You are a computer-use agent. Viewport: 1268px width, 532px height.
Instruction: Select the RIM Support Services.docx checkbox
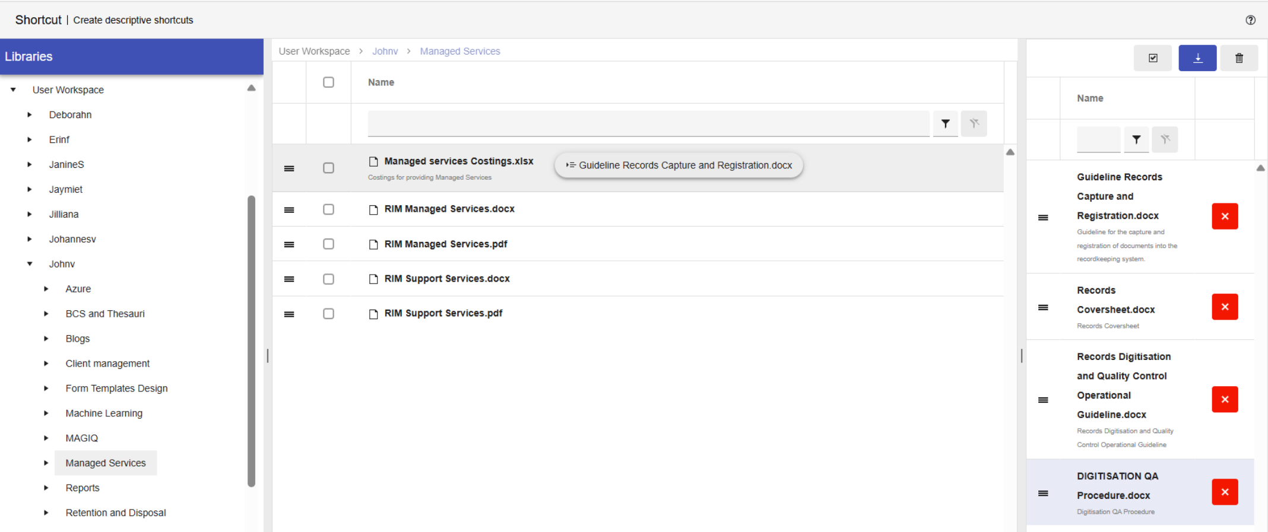coord(328,279)
